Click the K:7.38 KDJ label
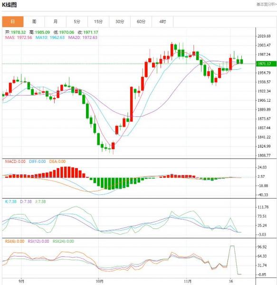Image resolution: width=277 pixels, height=285 pixels. coord(11,201)
